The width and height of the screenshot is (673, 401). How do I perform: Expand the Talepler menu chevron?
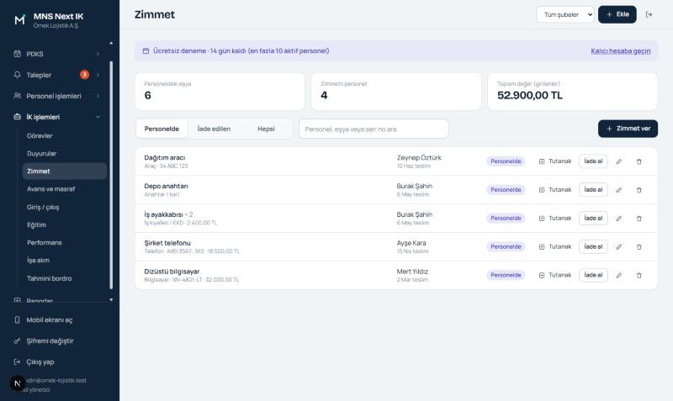pyautogui.click(x=98, y=75)
